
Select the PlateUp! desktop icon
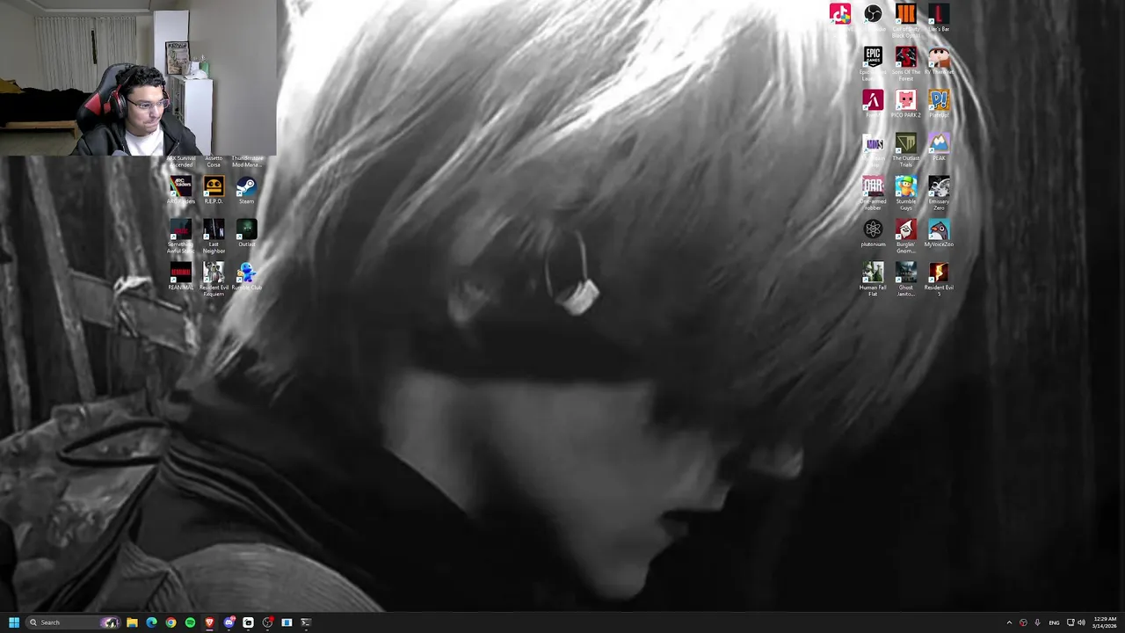click(939, 104)
